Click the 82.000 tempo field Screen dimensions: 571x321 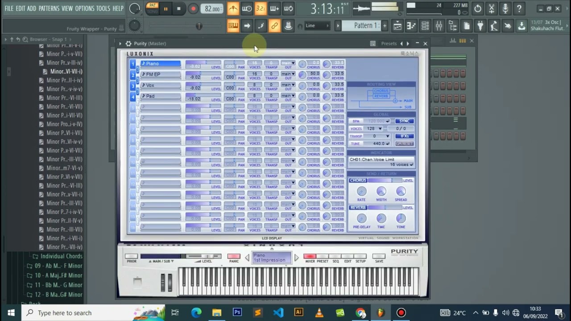pyautogui.click(x=212, y=9)
